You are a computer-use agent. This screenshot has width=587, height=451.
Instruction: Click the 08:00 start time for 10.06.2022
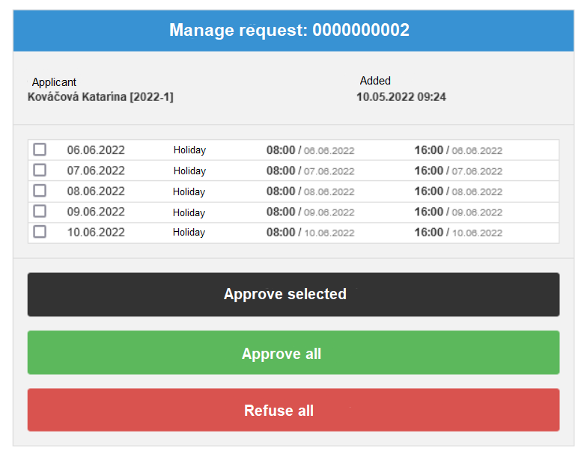coord(281,233)
